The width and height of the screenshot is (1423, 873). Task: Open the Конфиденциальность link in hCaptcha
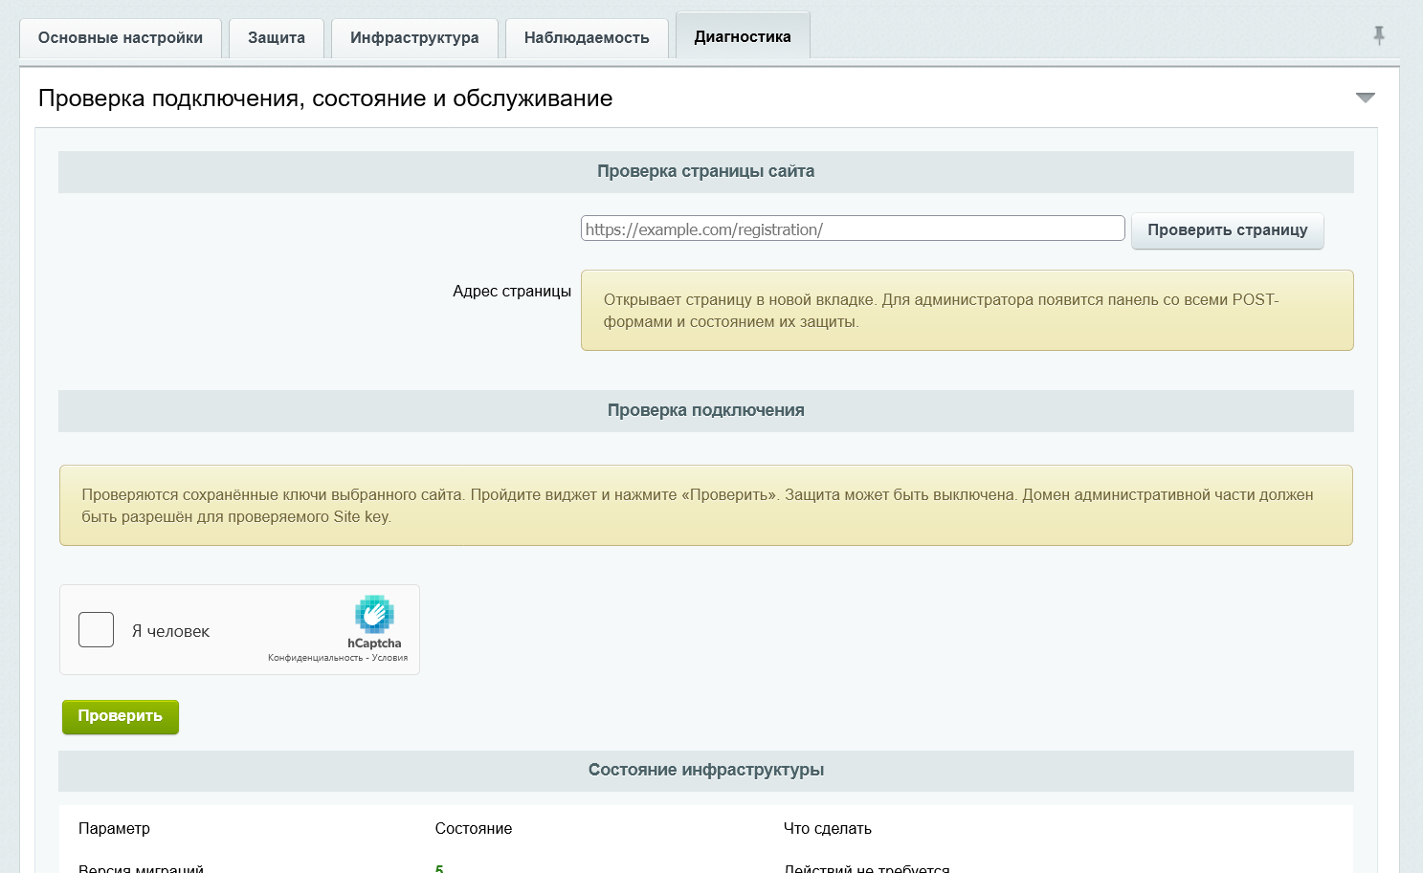315,658
